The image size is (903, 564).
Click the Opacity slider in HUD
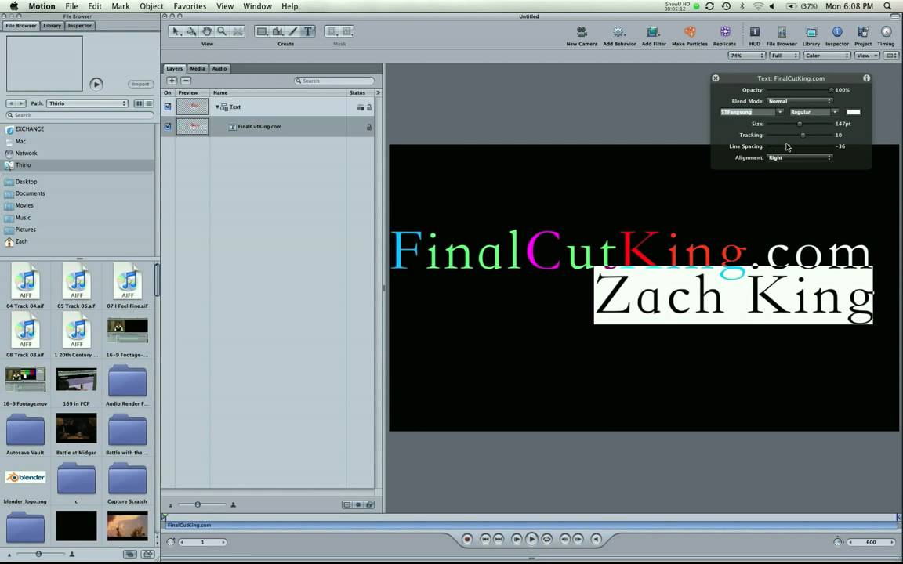(800, 90)
